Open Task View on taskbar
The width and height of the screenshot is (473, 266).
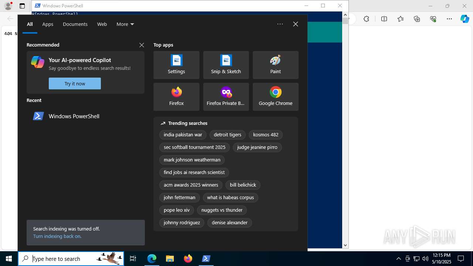click(x=133, y=259)
